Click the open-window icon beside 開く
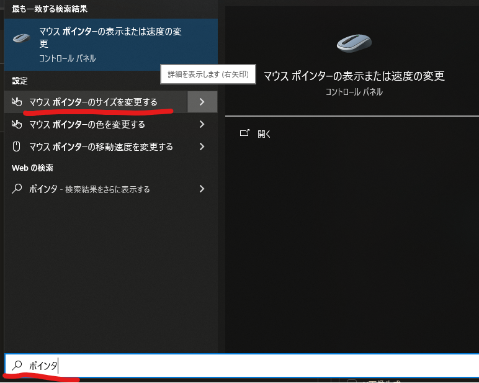The width and height of the screenshot is (479, 383). [244, 133]
